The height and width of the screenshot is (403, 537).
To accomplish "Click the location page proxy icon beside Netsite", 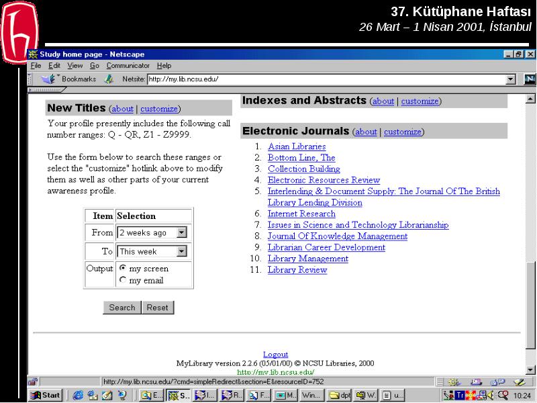I will pyautogui.click(x=109, y=79).
